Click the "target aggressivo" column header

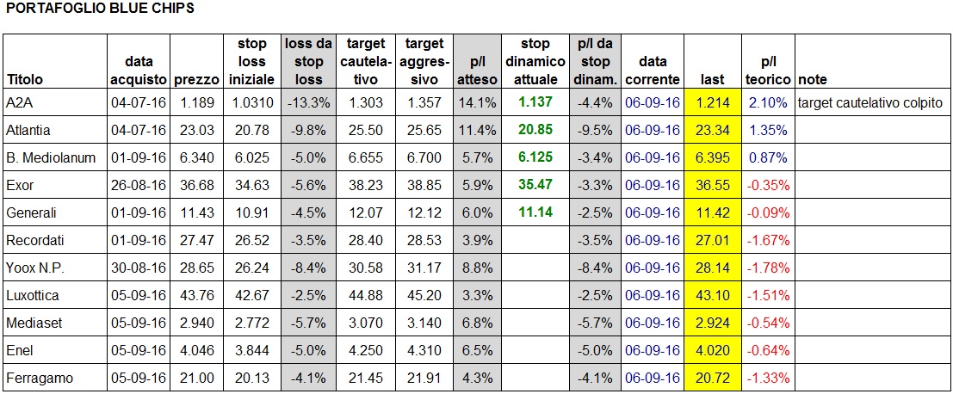(x=424, y=61)
